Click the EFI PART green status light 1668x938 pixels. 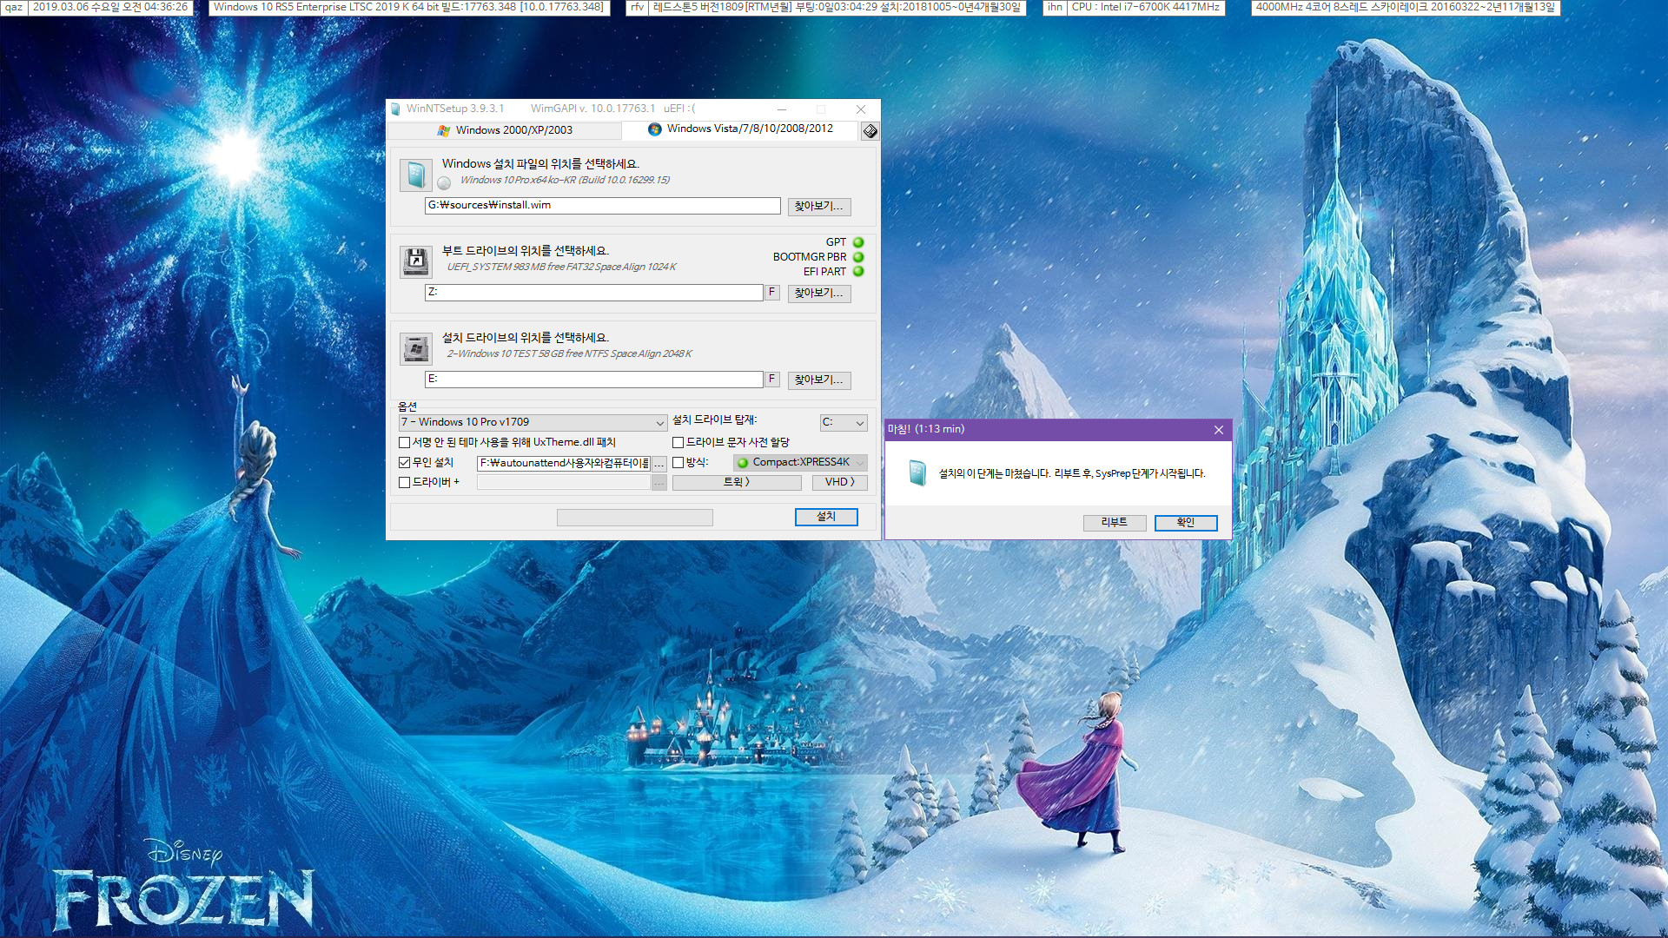click(x=858, y=271)
